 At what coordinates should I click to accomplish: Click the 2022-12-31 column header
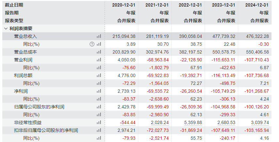(x=191, y=5)
